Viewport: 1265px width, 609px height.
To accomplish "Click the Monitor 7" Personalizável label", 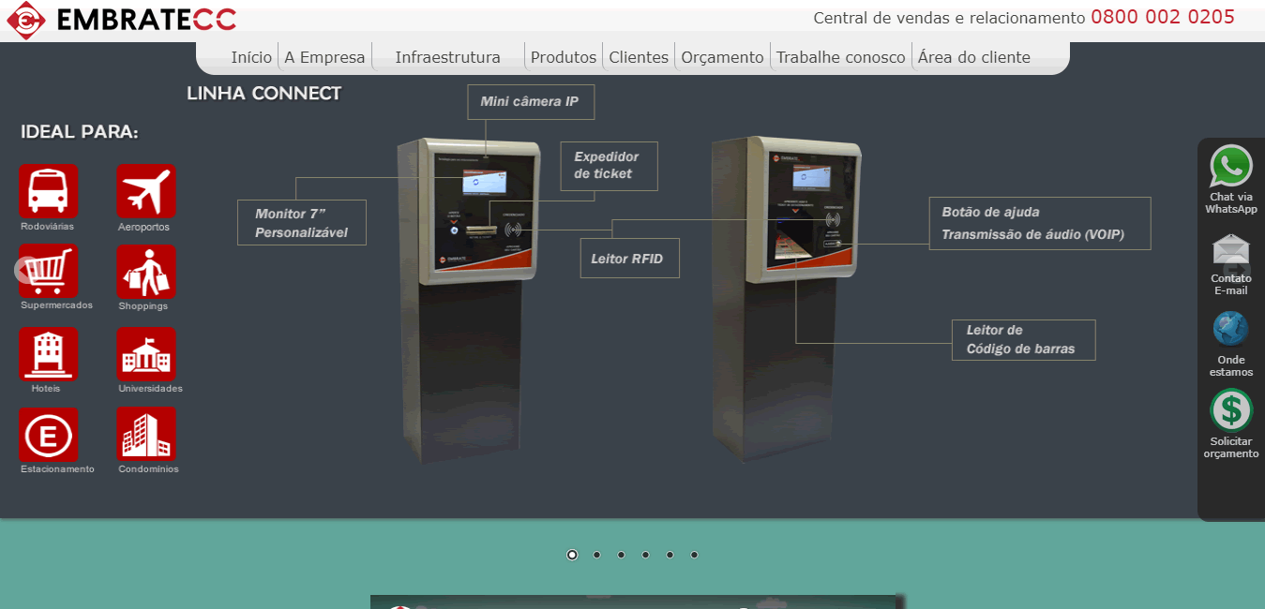I will (301, 223).
